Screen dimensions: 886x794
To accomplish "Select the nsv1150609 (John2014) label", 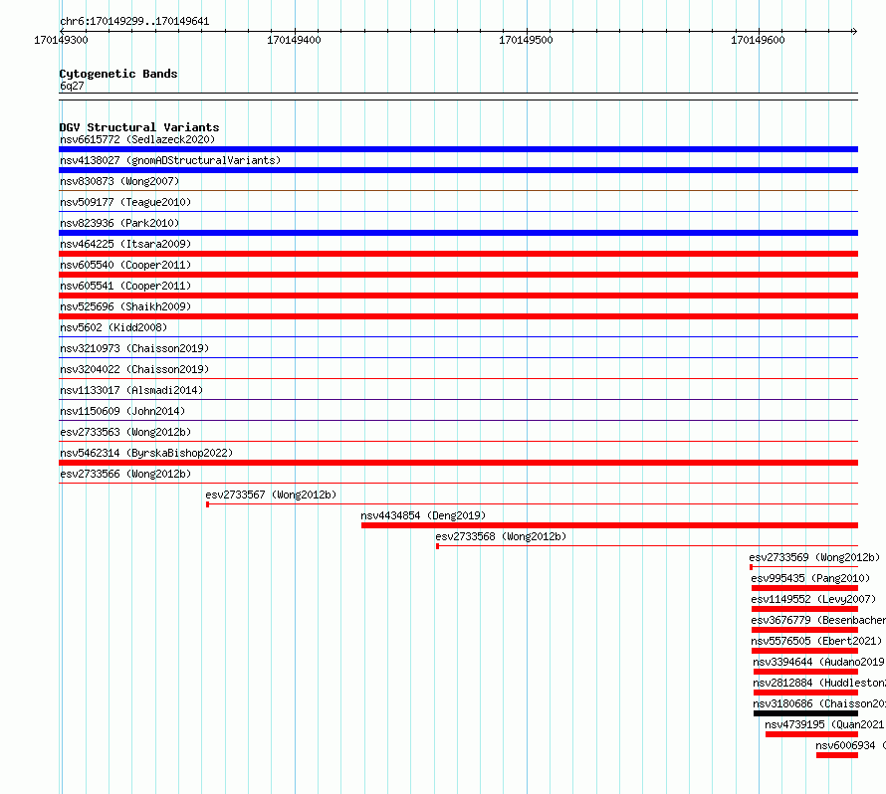I will 122,411.
